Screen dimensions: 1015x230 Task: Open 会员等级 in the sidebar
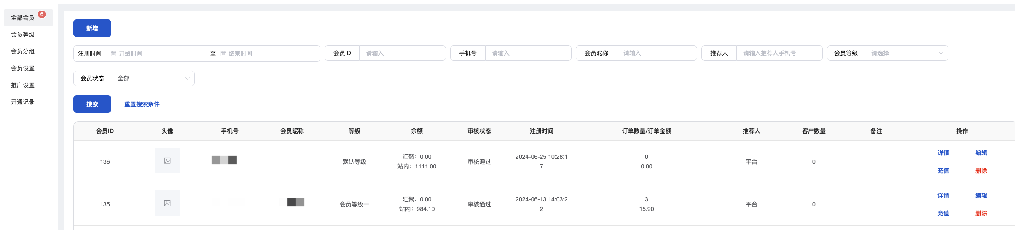pyautogui.click(x=23, y=35)
